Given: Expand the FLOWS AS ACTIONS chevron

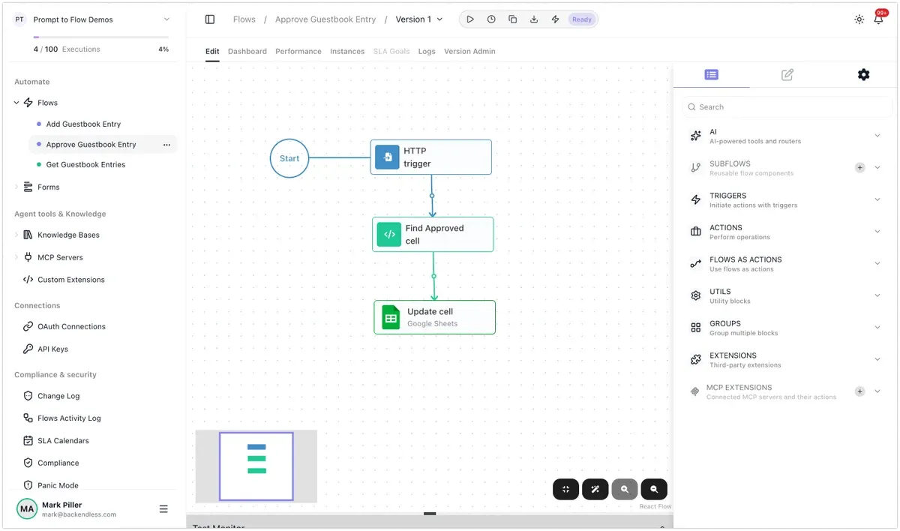Looking at the screenshot, I should (x=877, y=264).
